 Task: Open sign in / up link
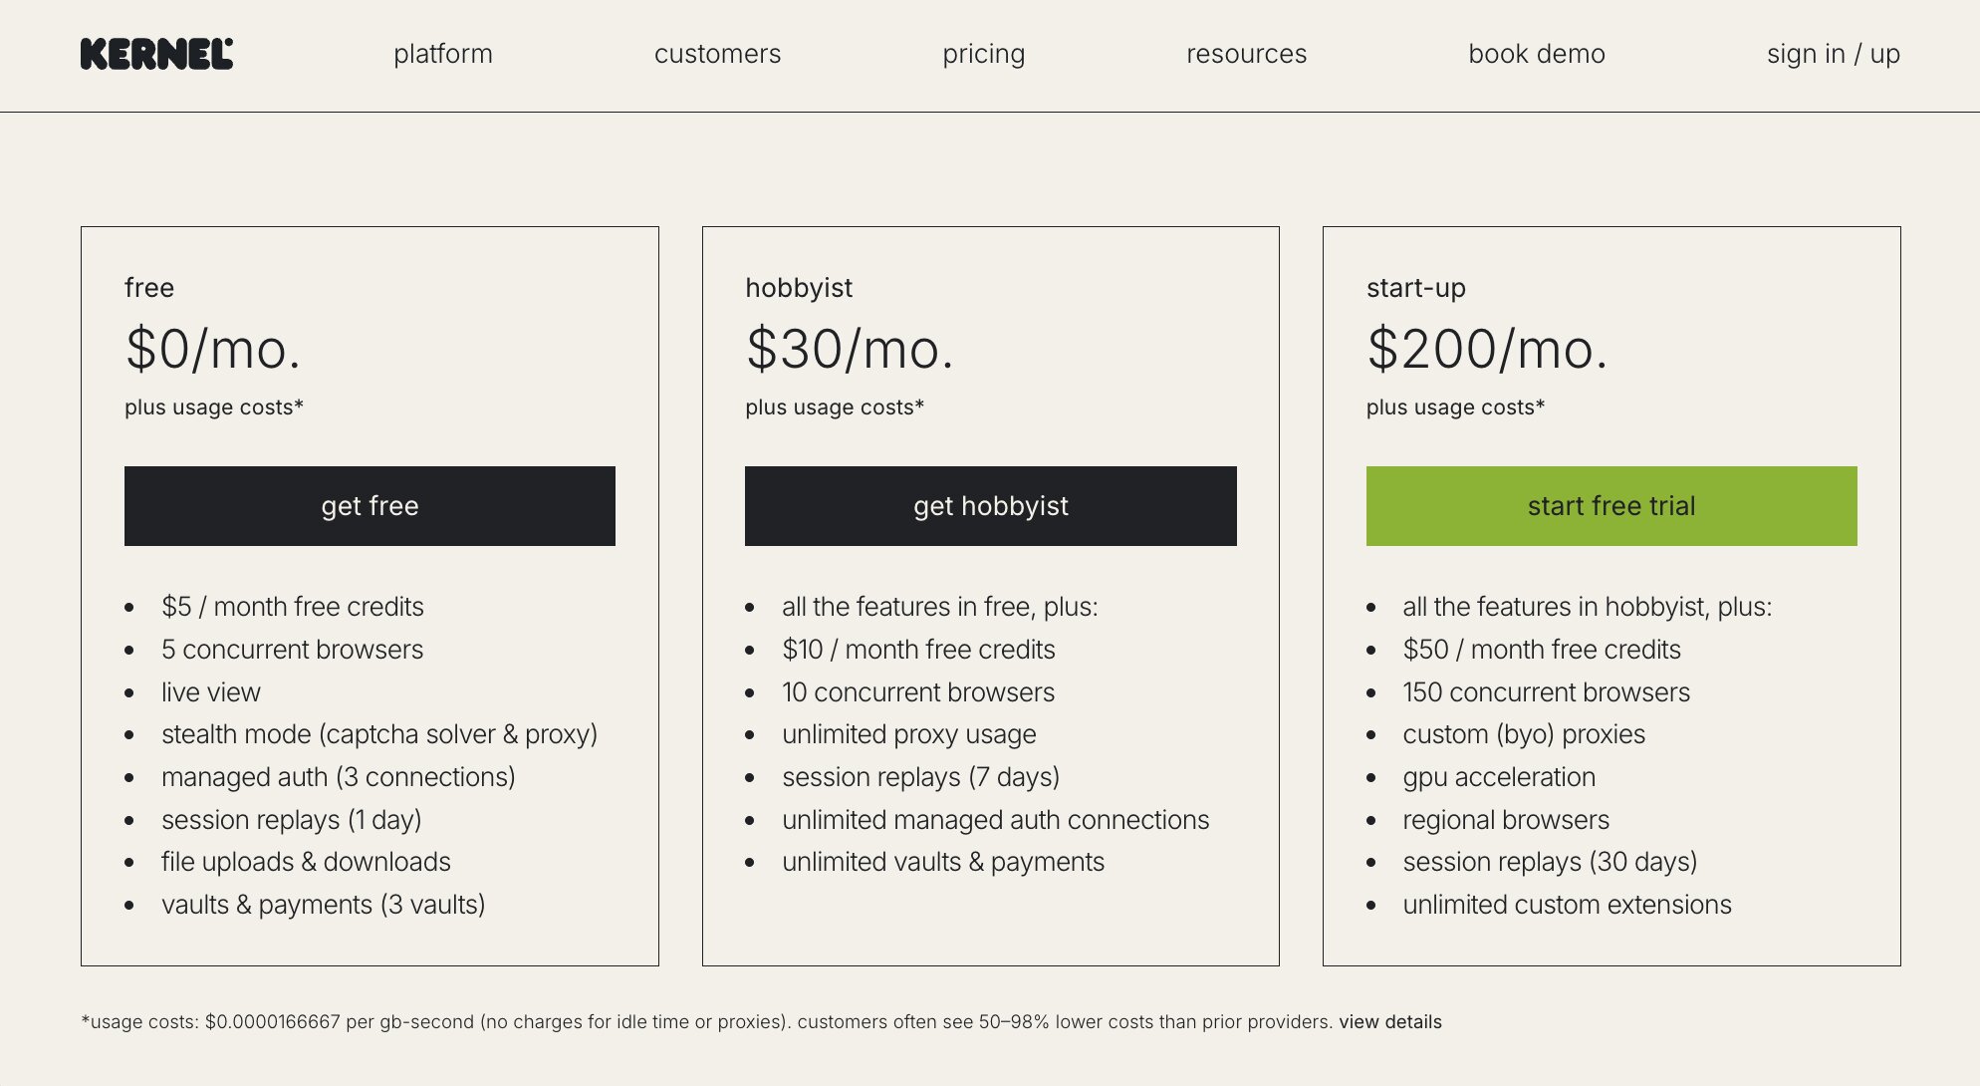[1834, 54]
